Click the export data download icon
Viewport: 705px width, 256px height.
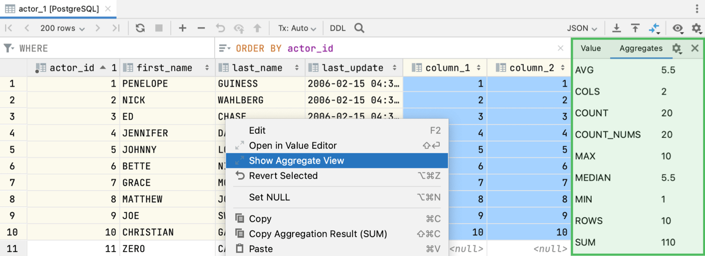617,28
